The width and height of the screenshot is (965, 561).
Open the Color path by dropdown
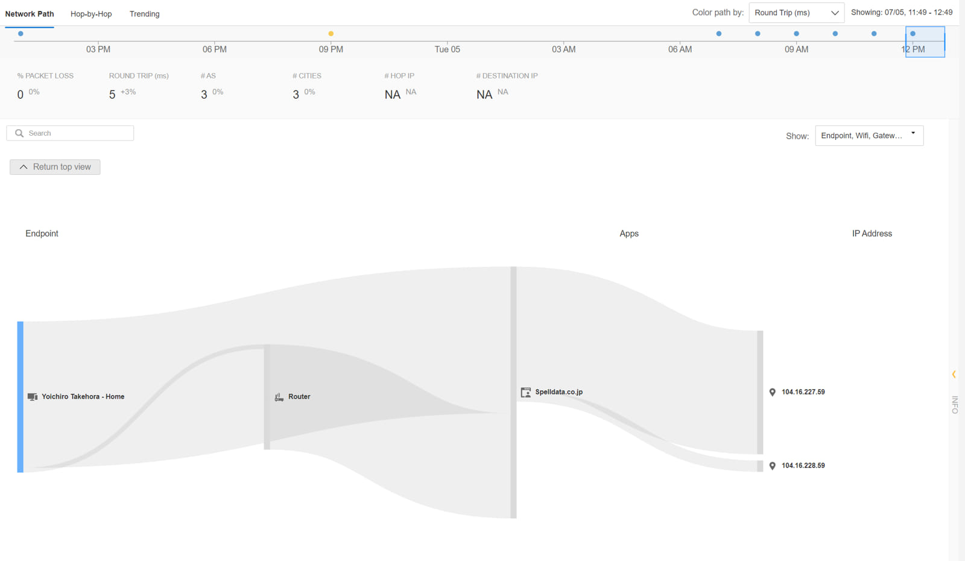pyautogui.click(x=796, y=13)
